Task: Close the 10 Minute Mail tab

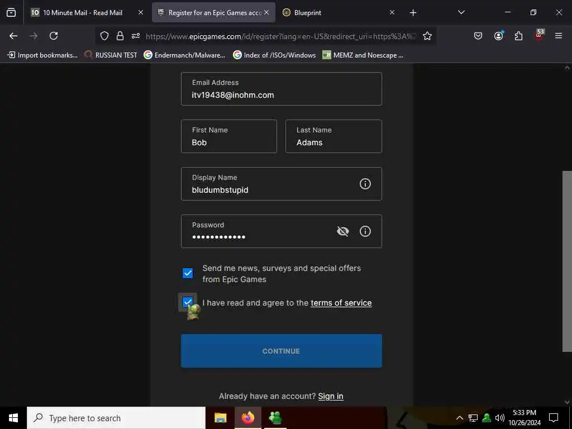Action: (141, 12)
